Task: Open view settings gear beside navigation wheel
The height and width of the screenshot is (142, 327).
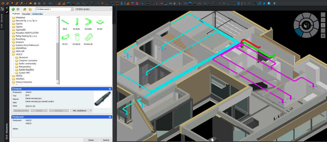Action: click(323, 36)
